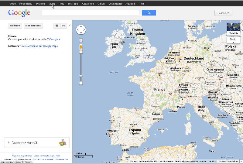This screenshot has width=243, height=164.
Task: Open the Trafic layer dropdown
Action: click(x=233, y=40)
